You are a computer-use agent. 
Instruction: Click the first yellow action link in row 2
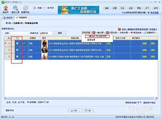coord(145,50)
